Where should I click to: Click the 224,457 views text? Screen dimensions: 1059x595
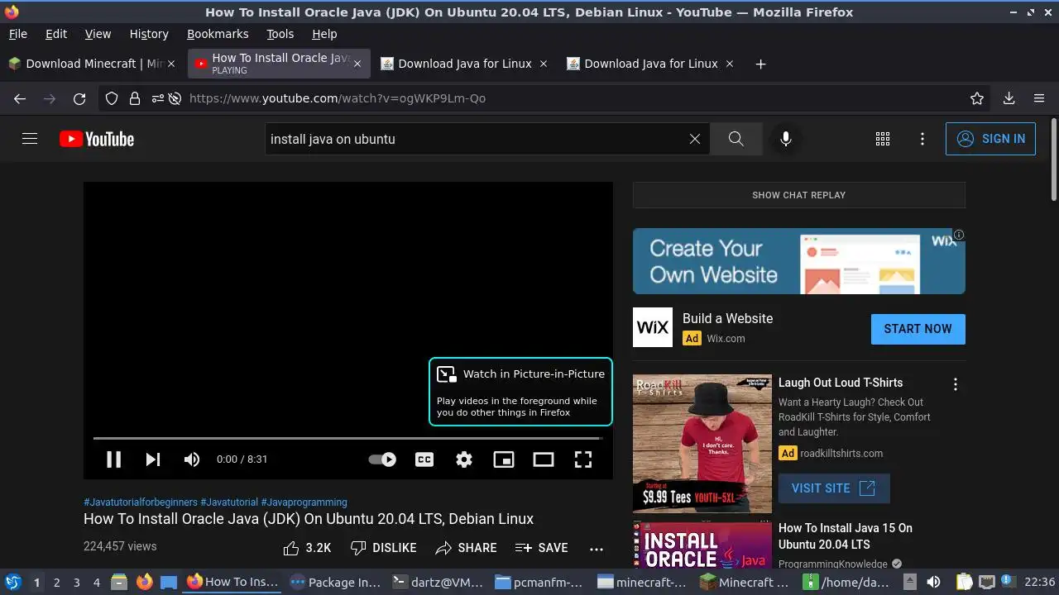pyautogui.click(x=120, y=546)
